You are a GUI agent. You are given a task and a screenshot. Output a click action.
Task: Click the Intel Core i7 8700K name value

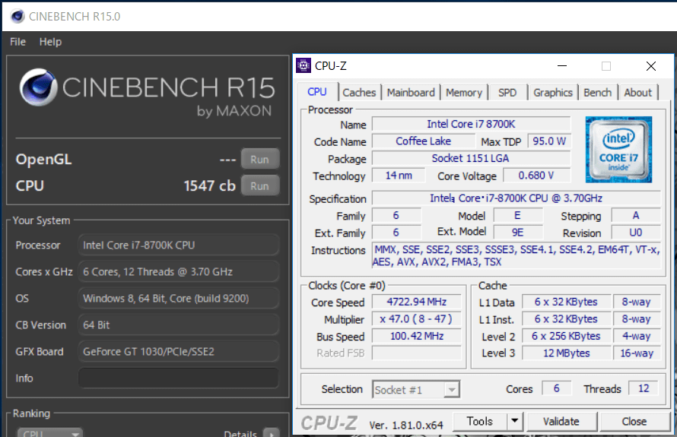tap(471, 124)
